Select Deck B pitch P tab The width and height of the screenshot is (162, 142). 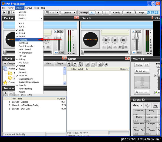point(136,31)
